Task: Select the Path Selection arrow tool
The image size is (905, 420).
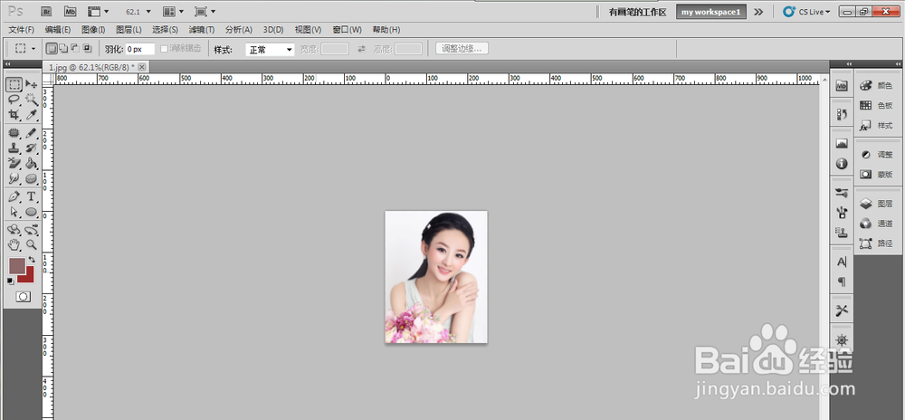Action: point(14,212)
